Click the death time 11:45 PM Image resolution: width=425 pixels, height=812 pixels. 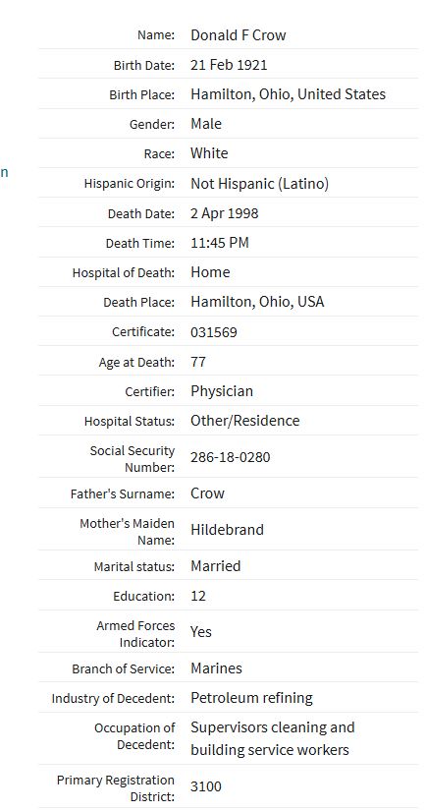tap(220, 243)
